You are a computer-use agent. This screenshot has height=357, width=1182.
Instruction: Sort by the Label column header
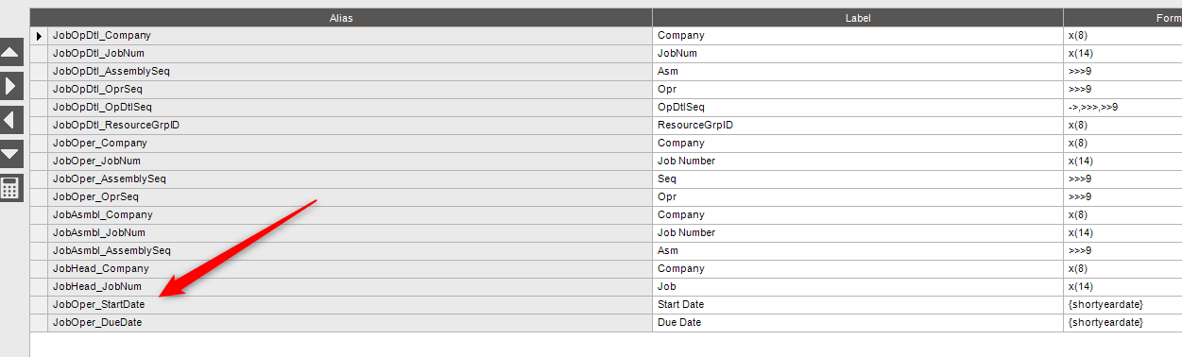[858, 17]
